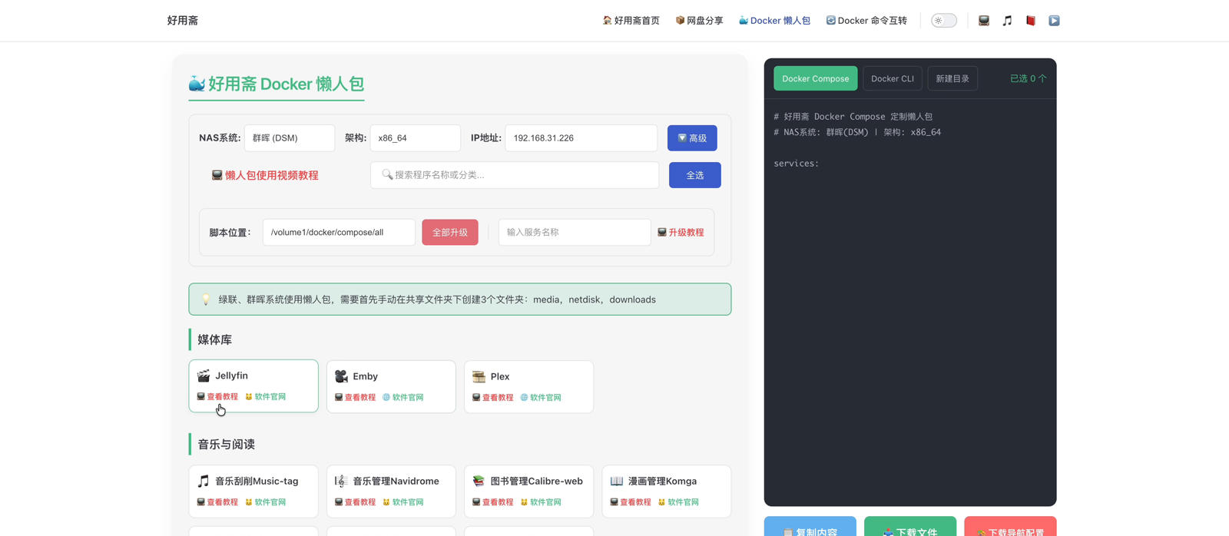This screenshot has width=1229, height=536.
Task: Select the Emby card
Action: tap(391, 387)
